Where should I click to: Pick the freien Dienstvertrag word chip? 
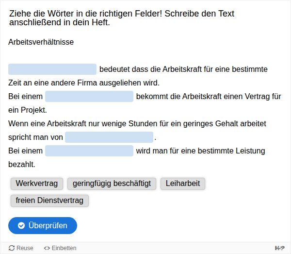49,200
